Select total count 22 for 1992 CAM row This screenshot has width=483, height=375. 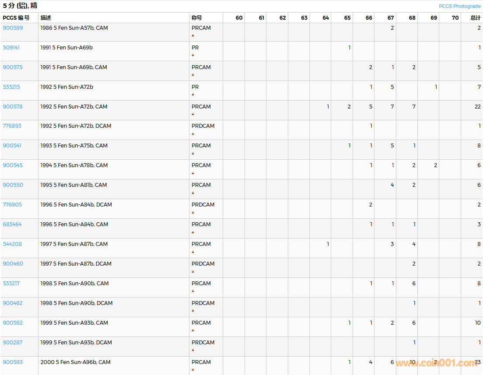tap(477, 107)
